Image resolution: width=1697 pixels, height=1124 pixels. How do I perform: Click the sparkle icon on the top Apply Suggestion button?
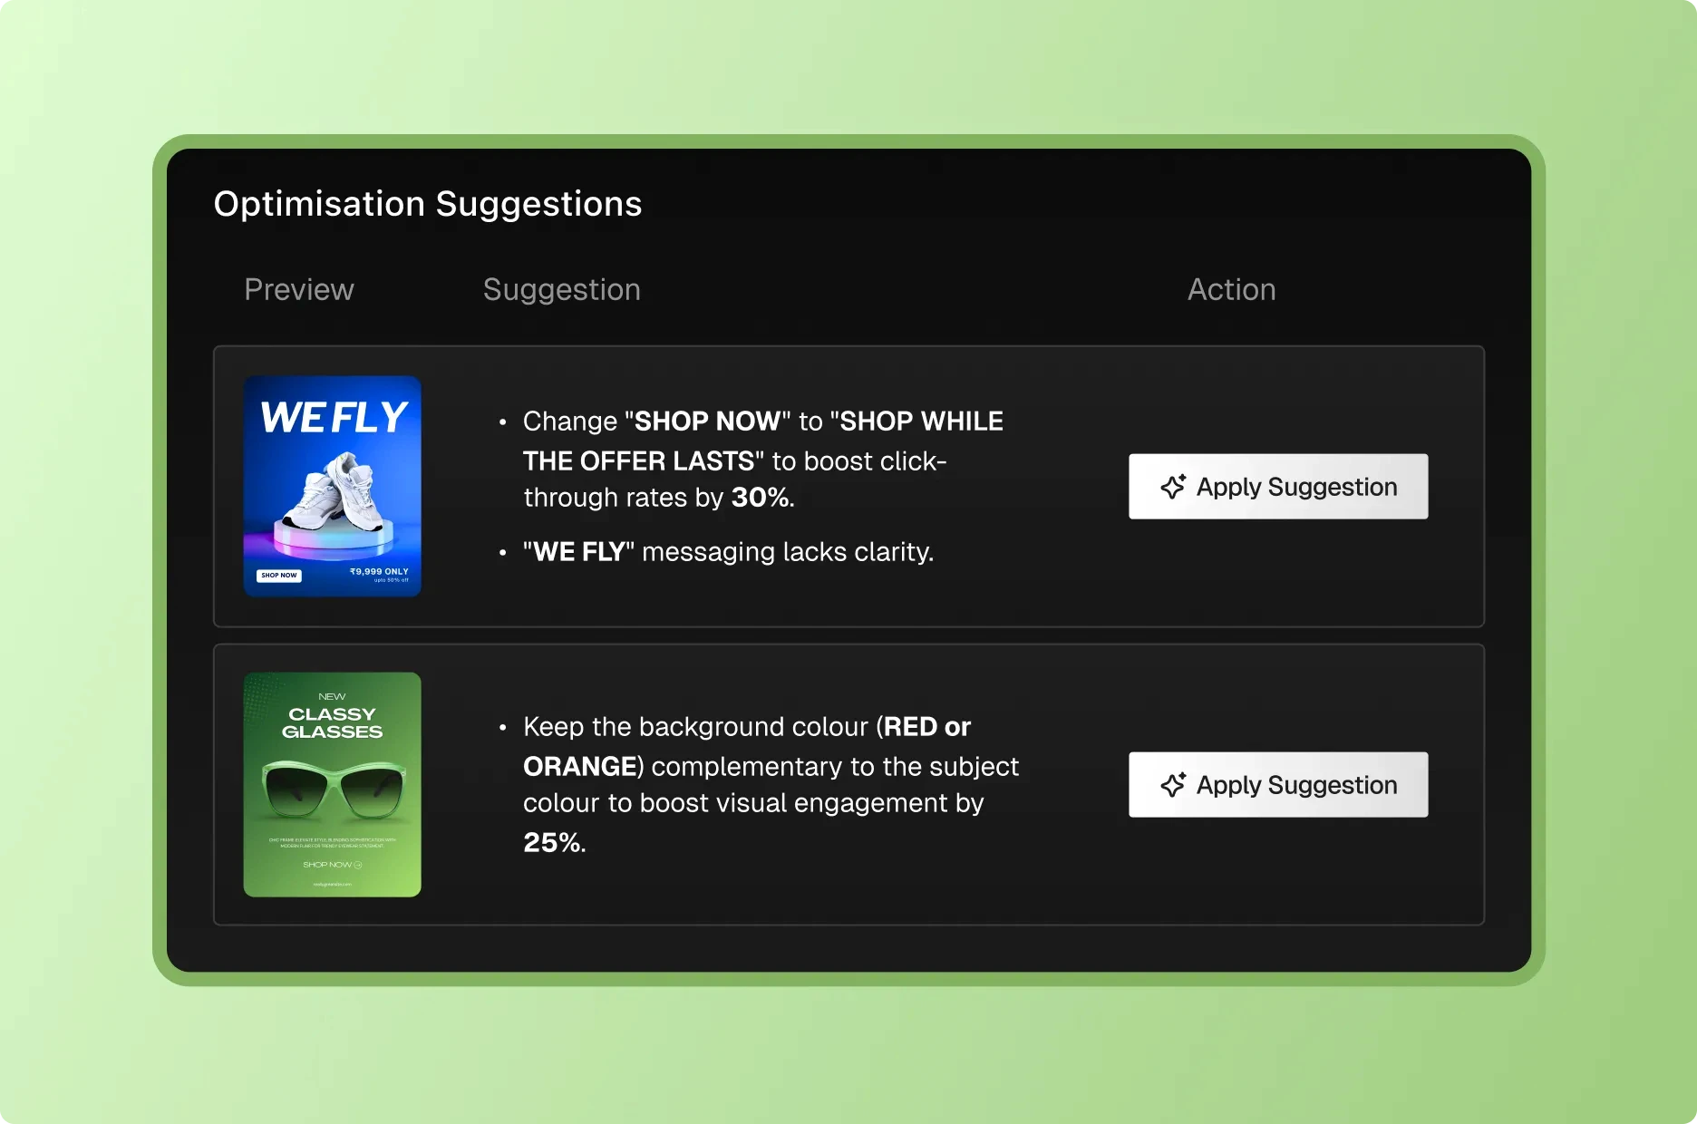pyautogui.click(x=1174, y=487)
